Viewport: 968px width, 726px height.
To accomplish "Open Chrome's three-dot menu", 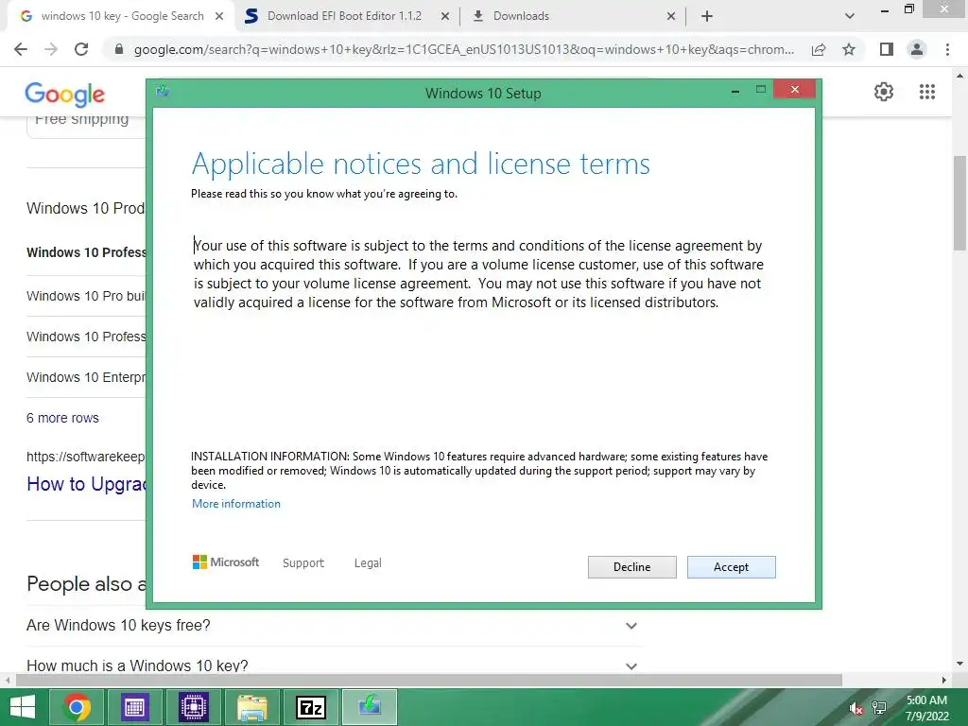I will coord(947,49).
